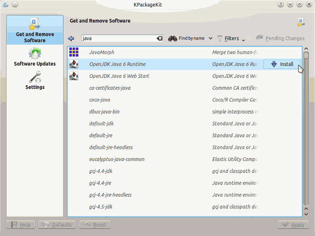The width and height of the screenshot is (315, 236).
Task: Select coco-java package
Action: [185, 100]
